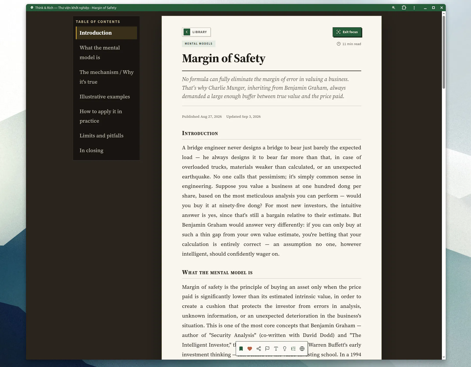Click the globe language icon
Viewport: 471px width, 367px height.
[302, 349]
